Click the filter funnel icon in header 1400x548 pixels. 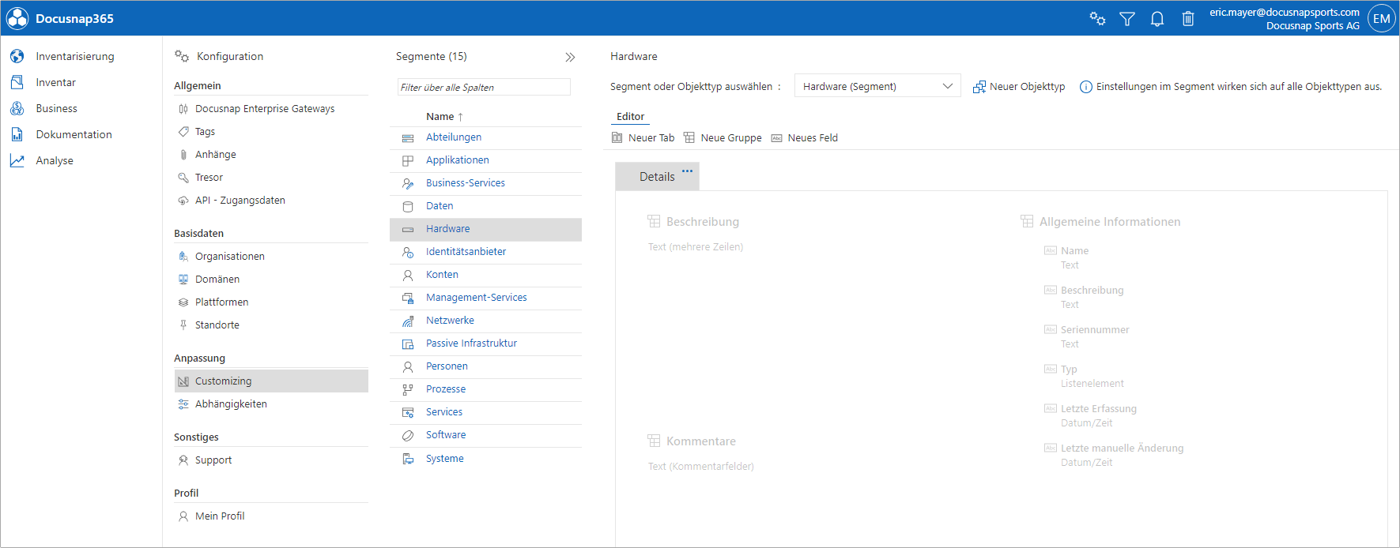pyautogui.click(x=1126, y=19)
